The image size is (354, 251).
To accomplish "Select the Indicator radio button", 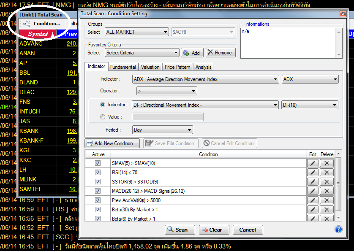I will (x=103, y=105).
